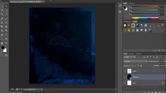
Task: Switch to the Каналы tab
Action: click(x=131, y=54)
